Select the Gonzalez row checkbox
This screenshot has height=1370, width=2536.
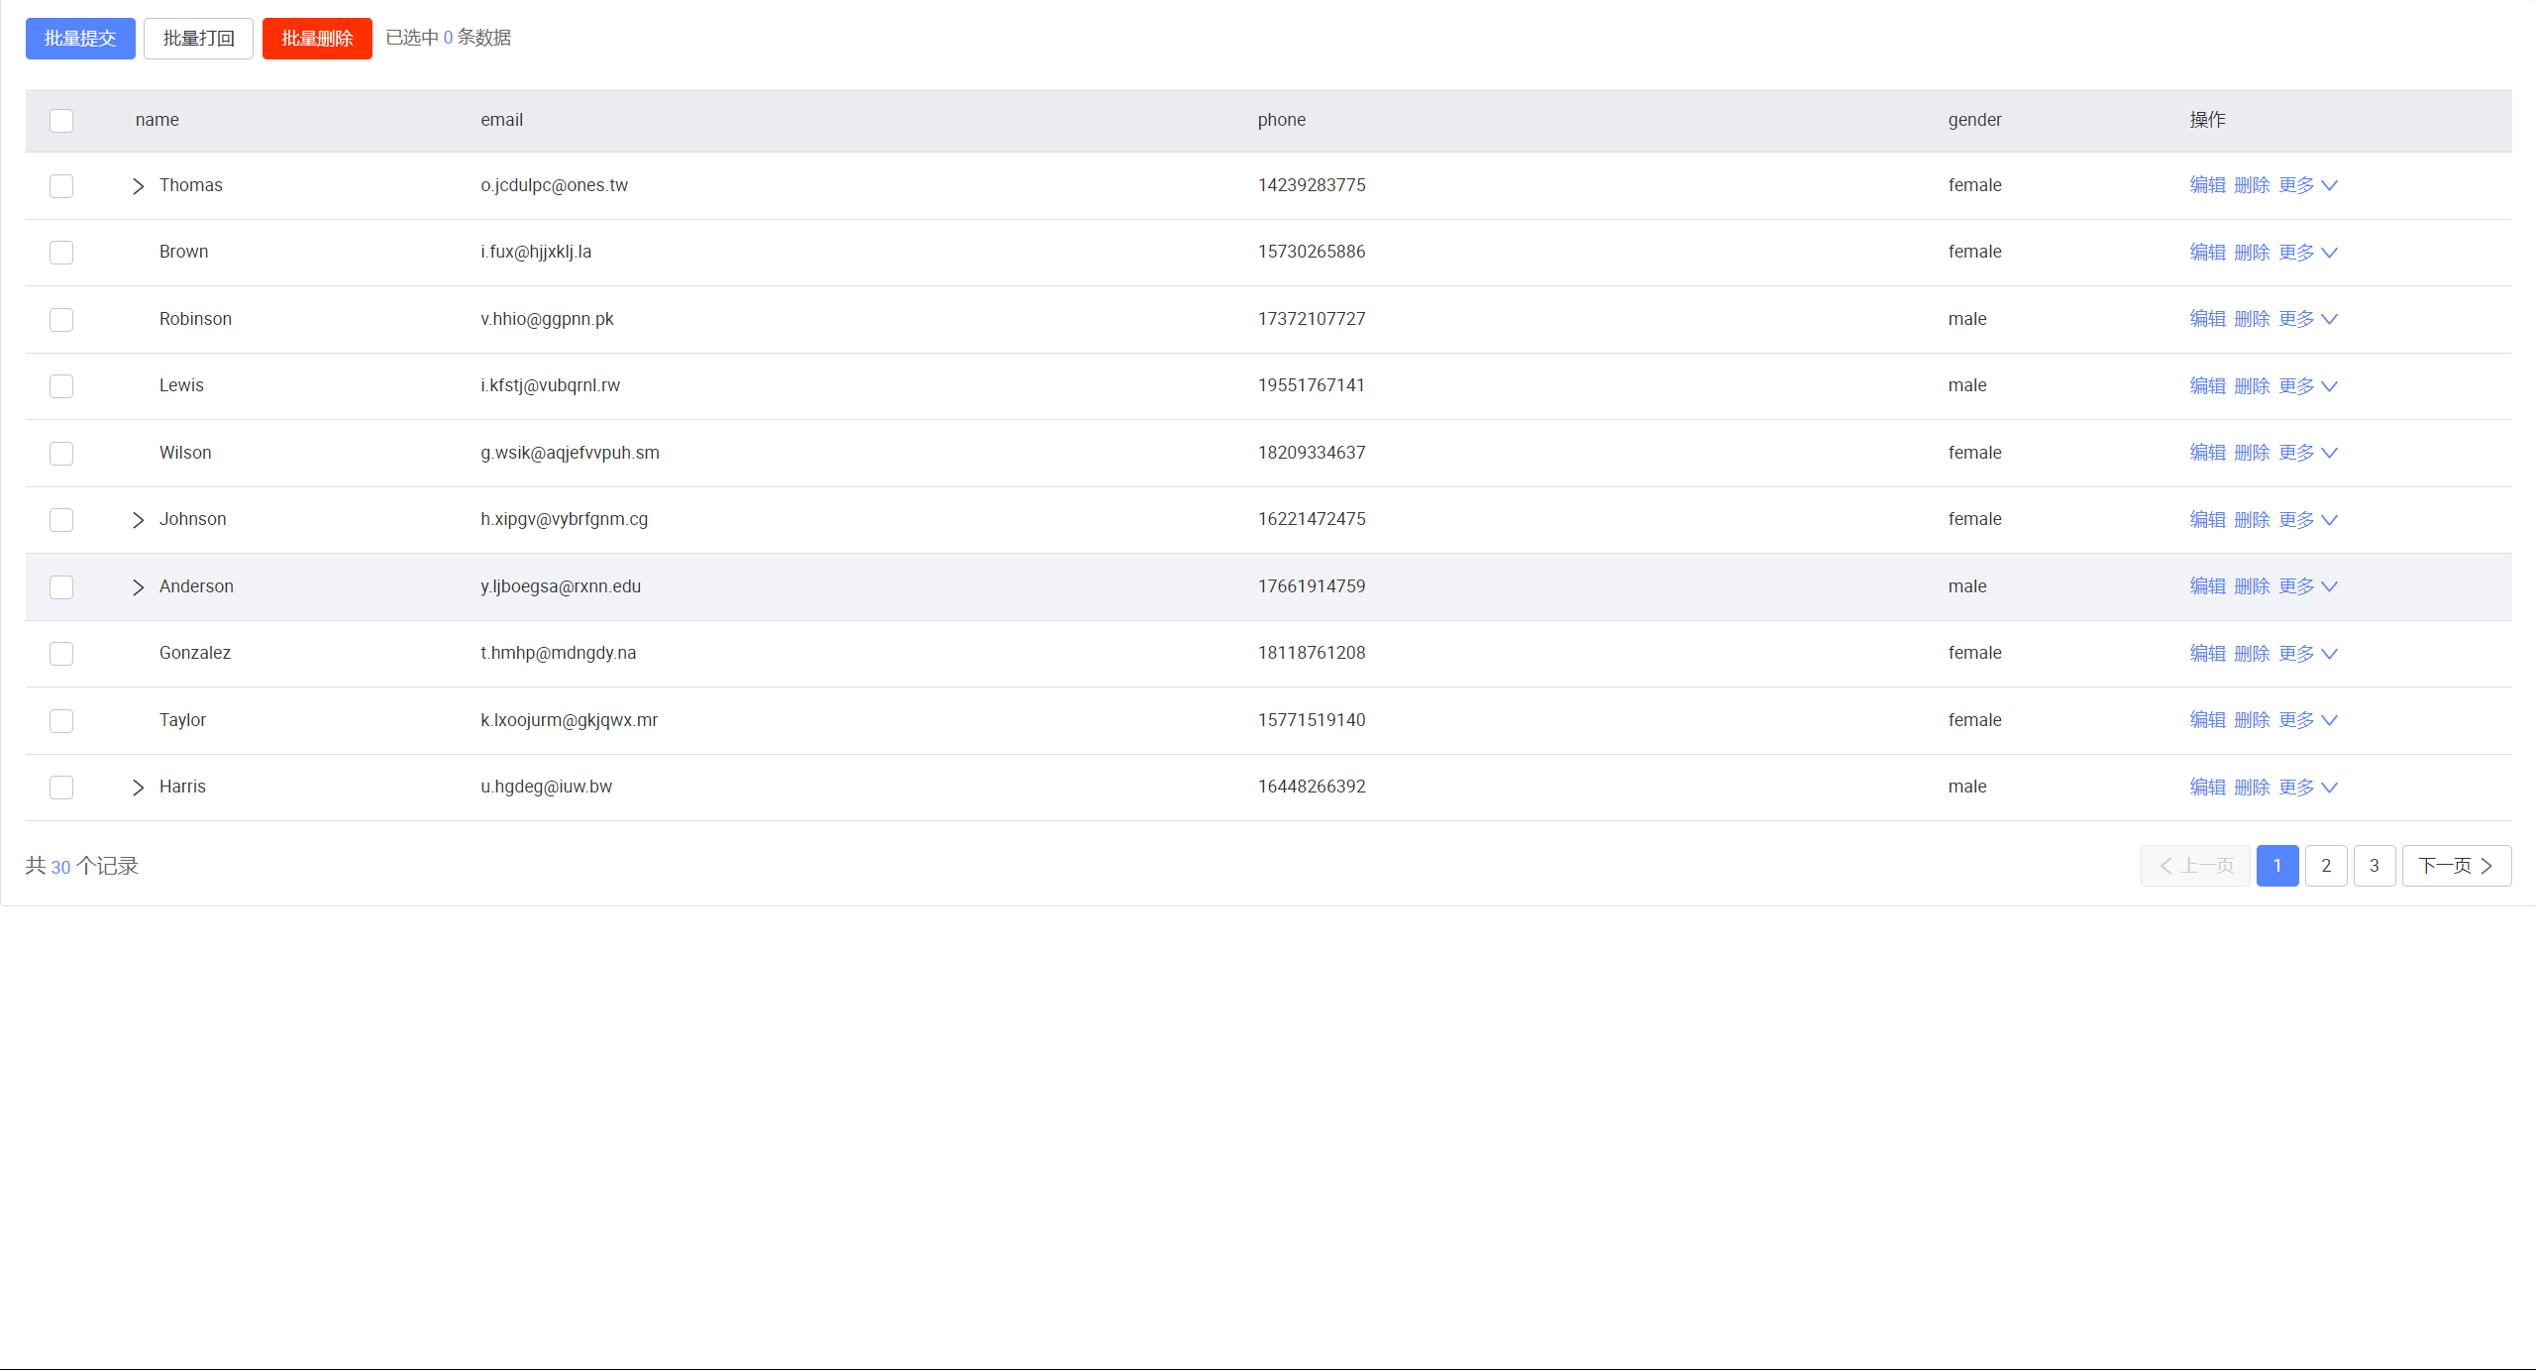[x=61, y=654]
